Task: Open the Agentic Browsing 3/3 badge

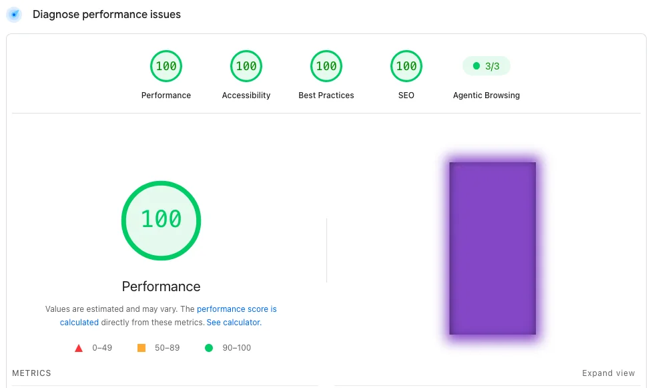Action: [487, 66]
